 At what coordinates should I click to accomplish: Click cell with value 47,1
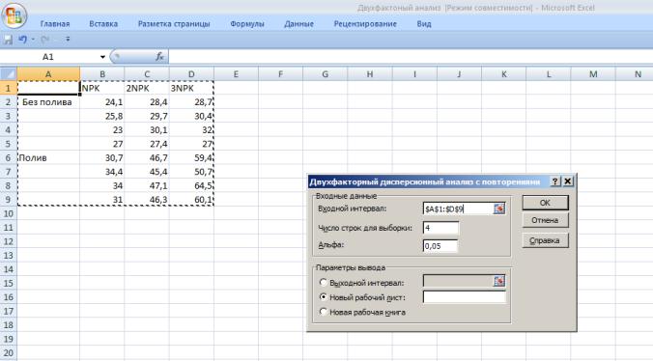(x=147, y=185)
